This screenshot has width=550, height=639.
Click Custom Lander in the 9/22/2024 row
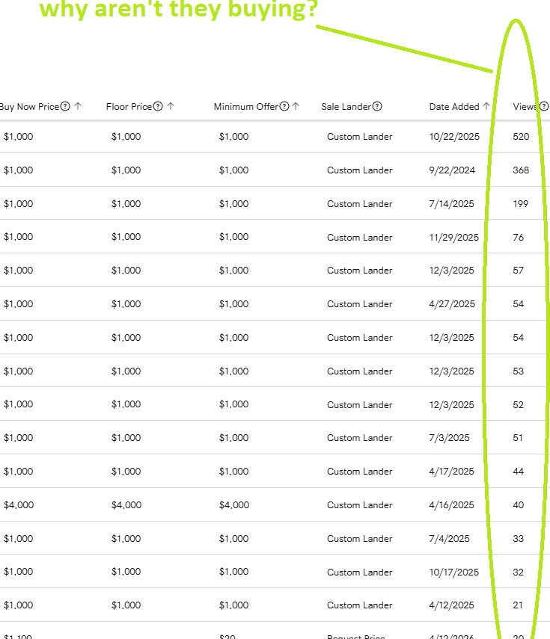pos(359,170)
